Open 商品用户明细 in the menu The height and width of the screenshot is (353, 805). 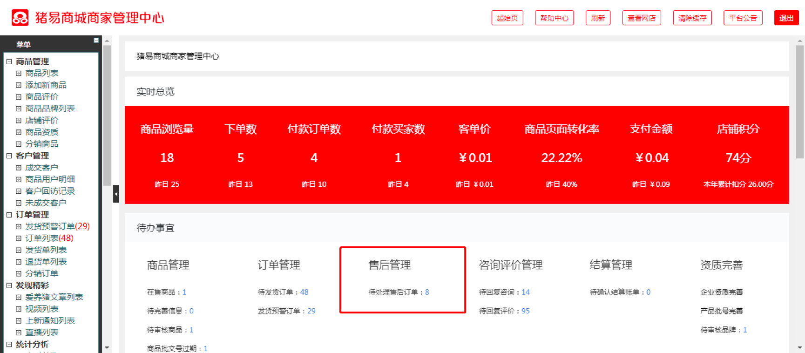click(50, 179)
